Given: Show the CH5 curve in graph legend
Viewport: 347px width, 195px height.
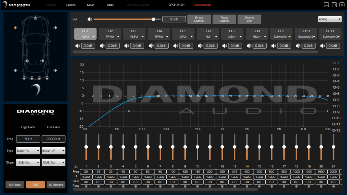Looking at the screenshot, I should click(336, 88).
